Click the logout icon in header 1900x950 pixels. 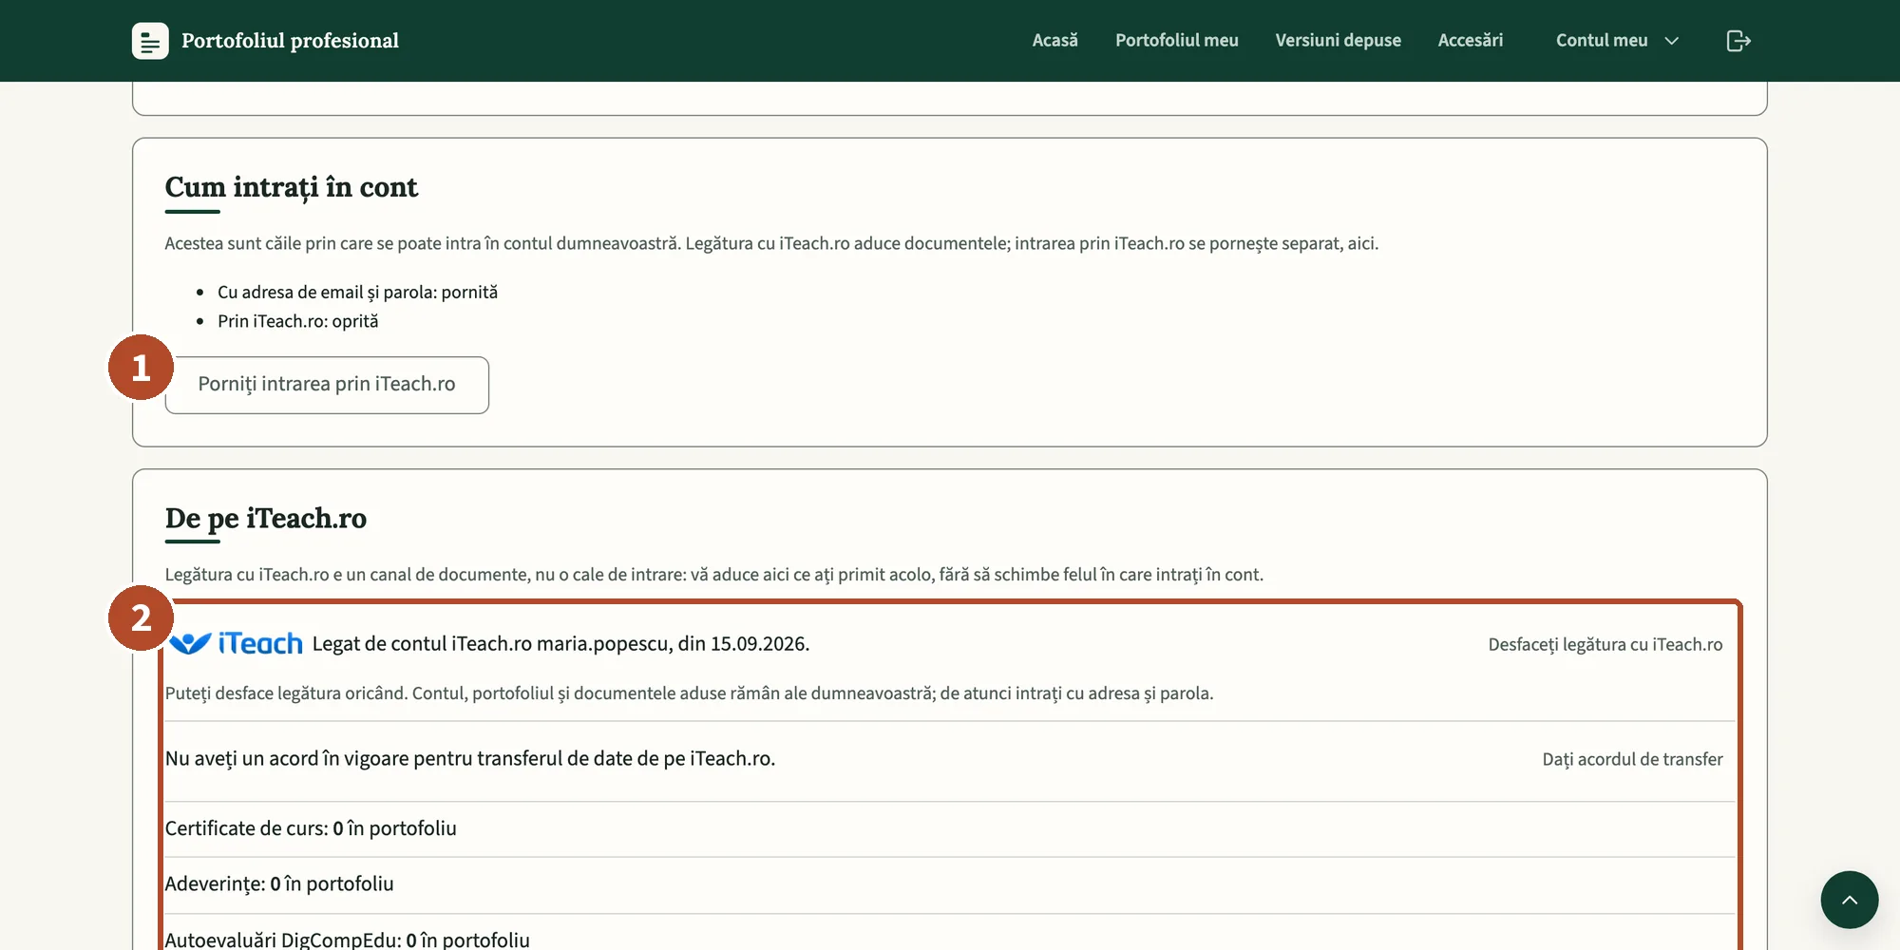[x=1738, y=41]
